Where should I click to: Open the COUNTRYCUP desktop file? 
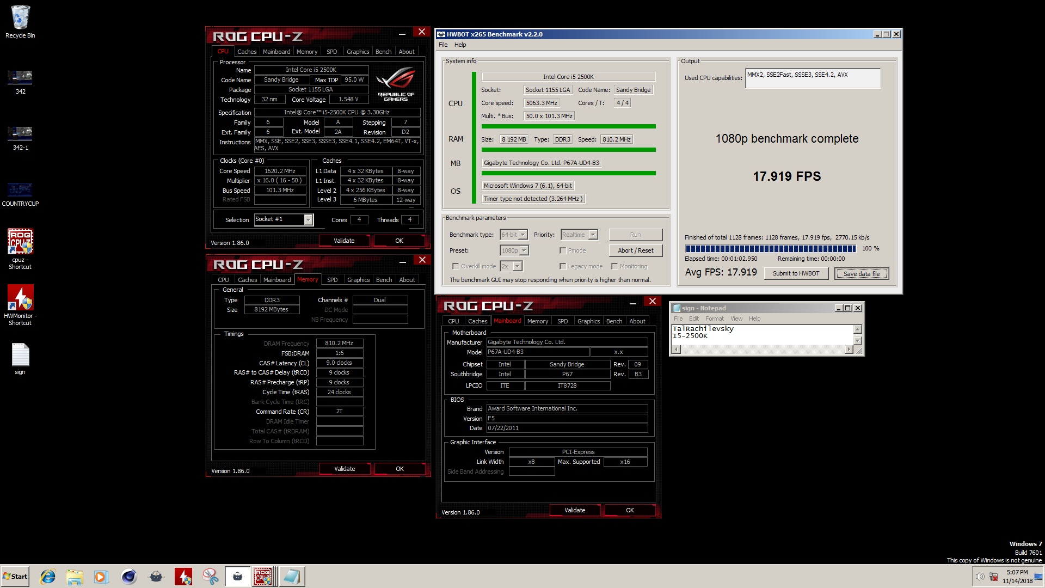click(20, 194)
